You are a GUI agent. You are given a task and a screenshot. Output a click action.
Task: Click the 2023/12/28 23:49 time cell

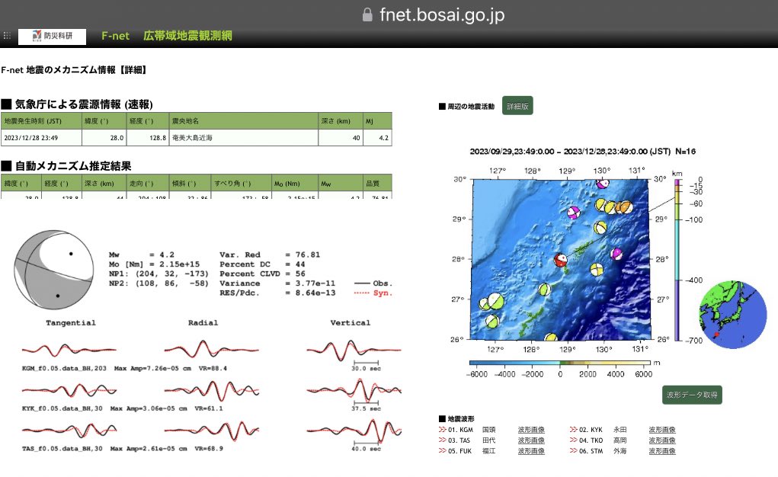(41, 138)
